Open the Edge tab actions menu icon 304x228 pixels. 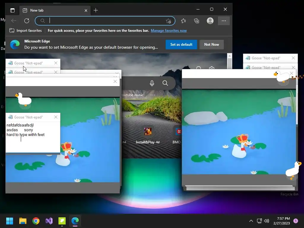pos(12,10)
